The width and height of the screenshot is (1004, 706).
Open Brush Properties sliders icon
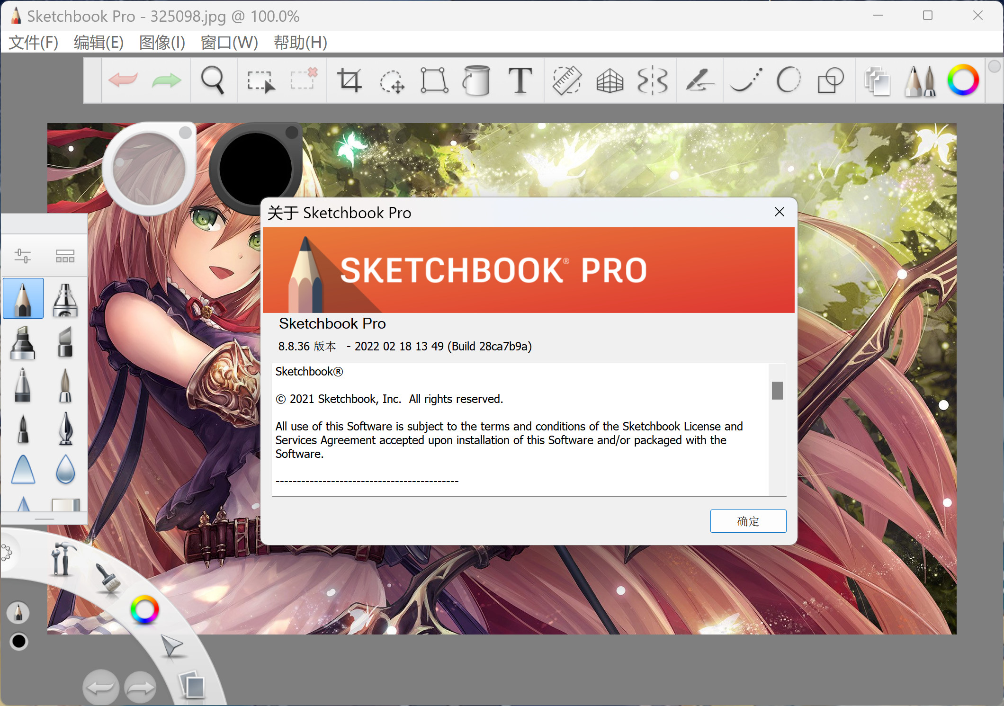(x=22, y=256)
